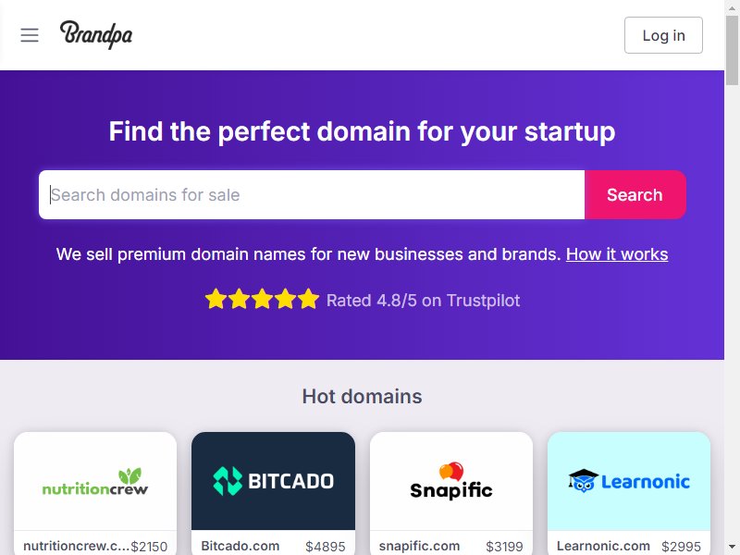
Task: Click the Log in button
Action: [663, 35]
